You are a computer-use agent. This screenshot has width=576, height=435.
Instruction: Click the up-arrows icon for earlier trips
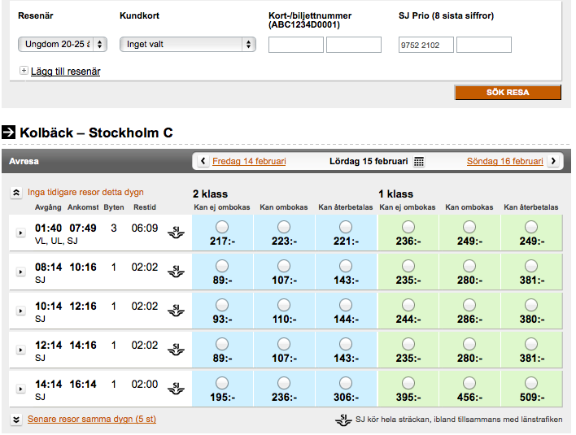[x=16, y=194]
